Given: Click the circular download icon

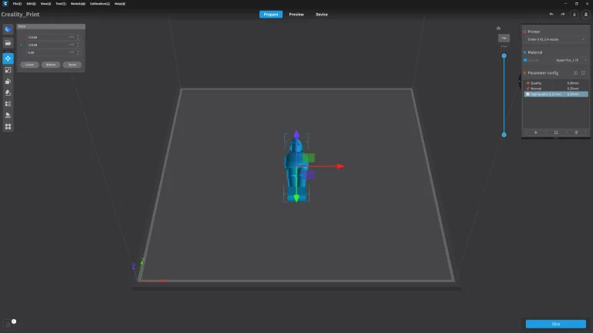Looking at the screenshot, I should (x=574, y=15).
